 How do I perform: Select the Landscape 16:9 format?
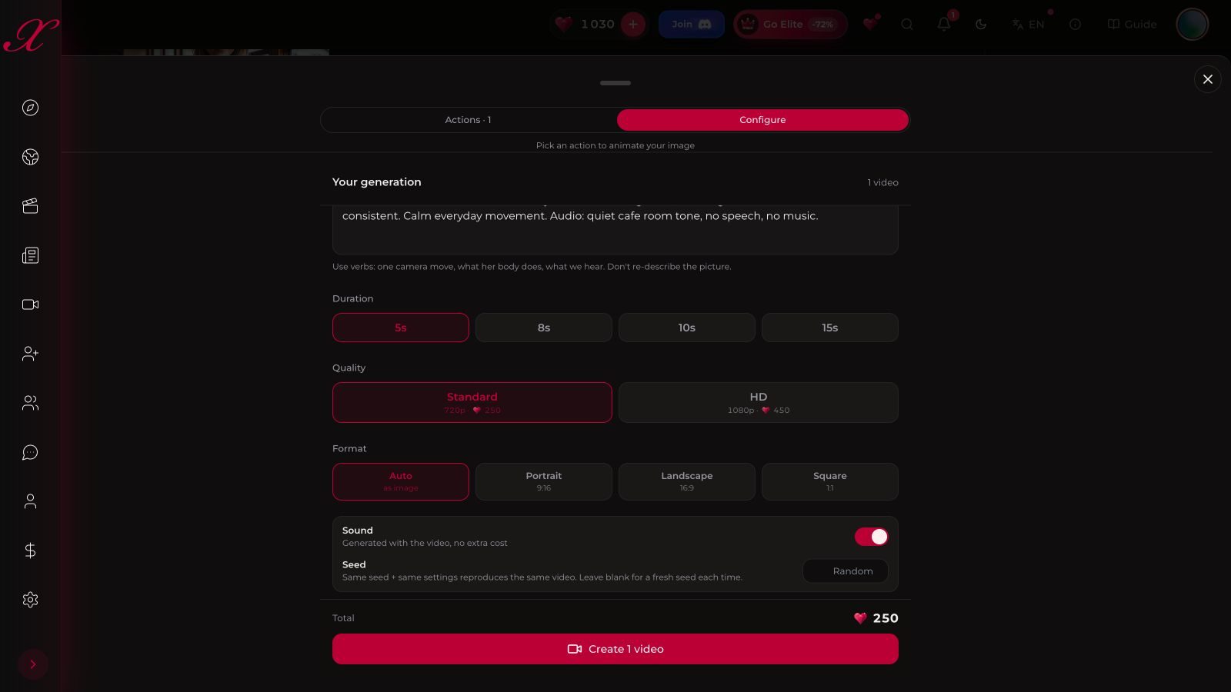pos(687,481)
